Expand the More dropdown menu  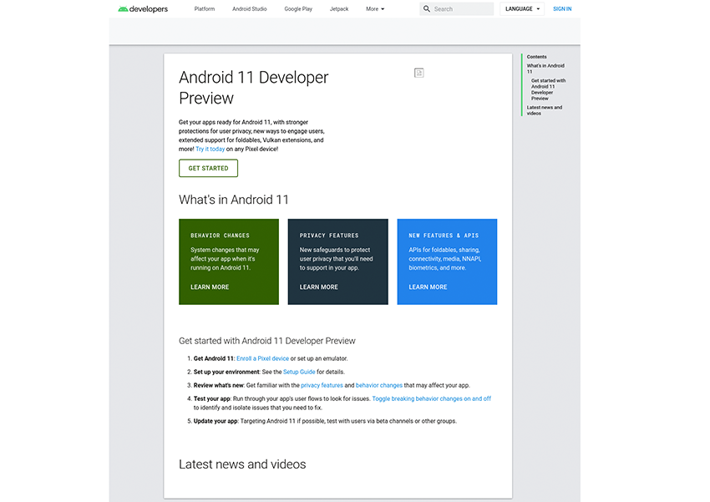click(375, 9)
